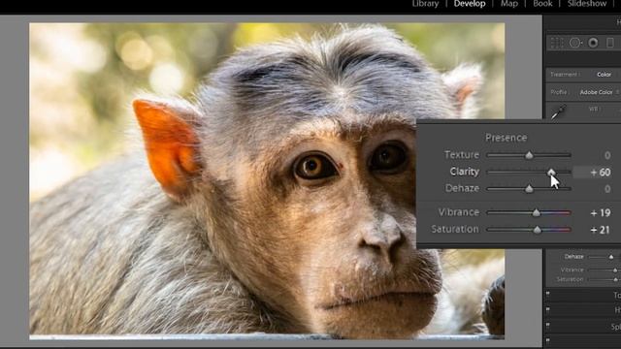Click the Vibrance slider in the Presence overlay
The image size is (621, 349).
pyautogui.click(x=529, y=213)
